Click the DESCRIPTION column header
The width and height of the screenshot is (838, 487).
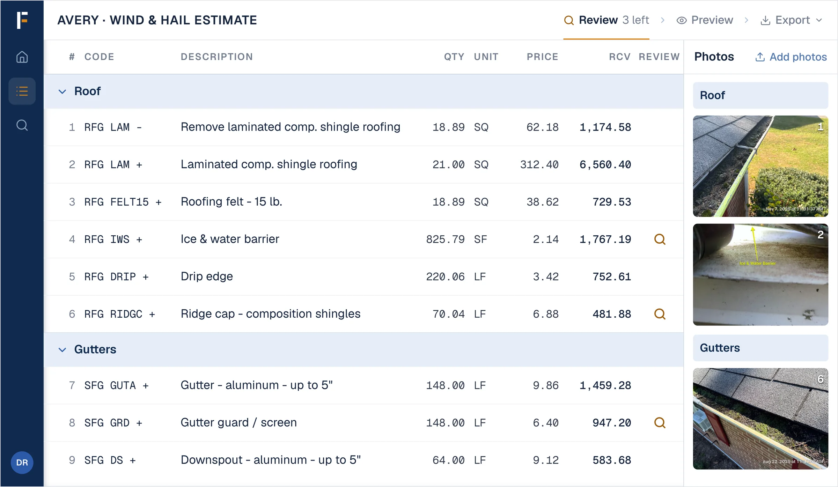(217, 57)
